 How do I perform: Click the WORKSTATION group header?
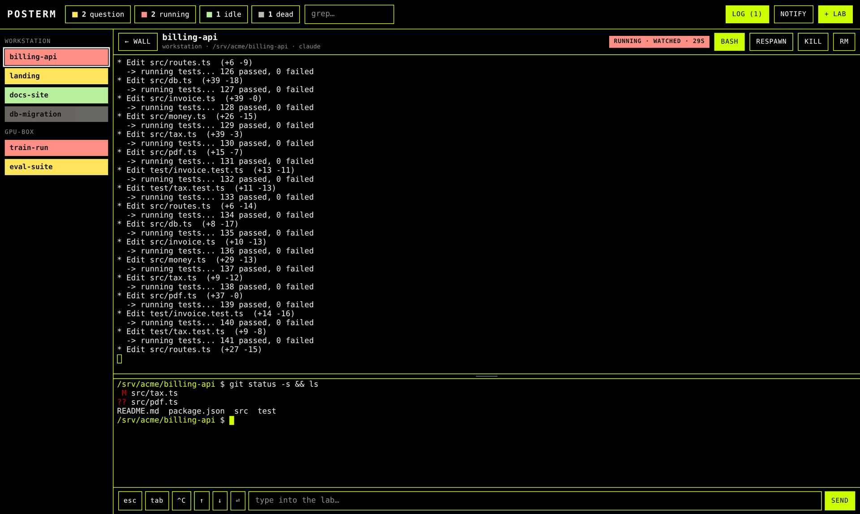point(28,41)
